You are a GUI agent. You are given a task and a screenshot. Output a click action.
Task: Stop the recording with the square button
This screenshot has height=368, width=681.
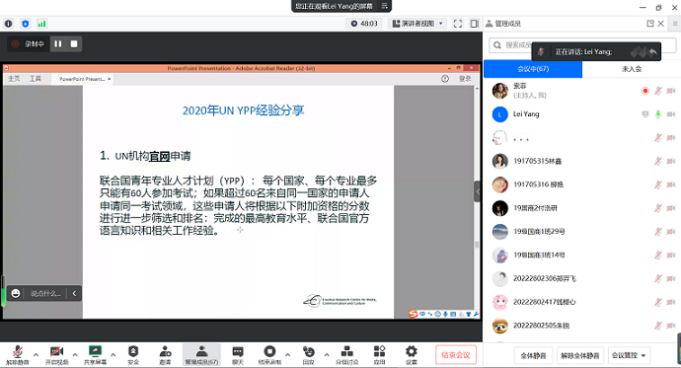tap(74, 43)
